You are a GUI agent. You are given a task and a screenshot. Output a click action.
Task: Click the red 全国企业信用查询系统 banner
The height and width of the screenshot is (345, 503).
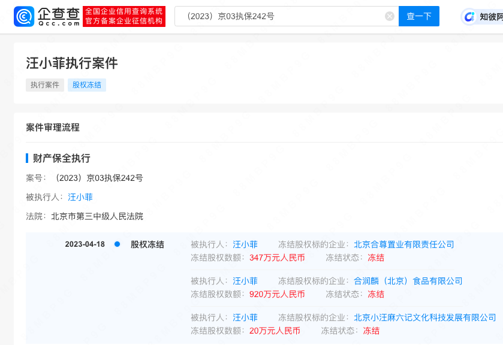[124, 16]
